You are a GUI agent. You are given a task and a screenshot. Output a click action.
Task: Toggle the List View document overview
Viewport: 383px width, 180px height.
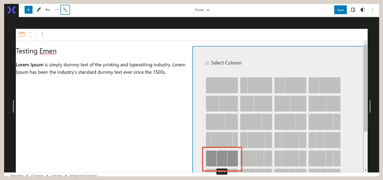click(x=65, y=10)
